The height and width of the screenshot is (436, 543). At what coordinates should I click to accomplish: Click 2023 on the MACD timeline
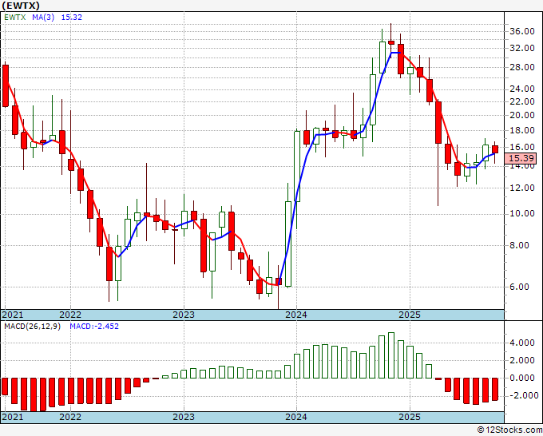[184, 417]
